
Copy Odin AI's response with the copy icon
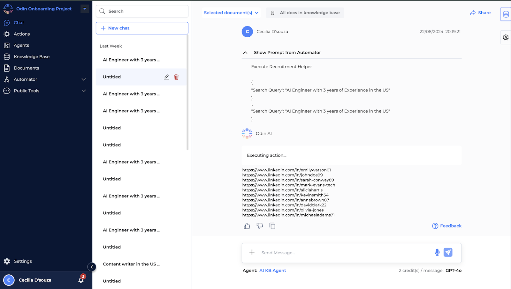coord(272,226)
